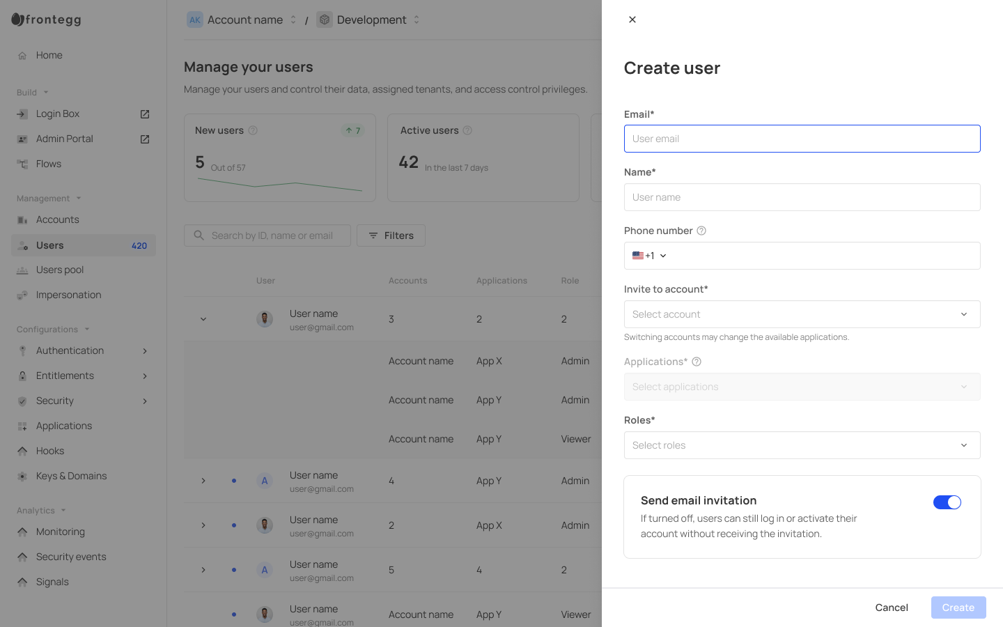
Task: Go to Users pool in sidebar
Action: pos(60,270)
